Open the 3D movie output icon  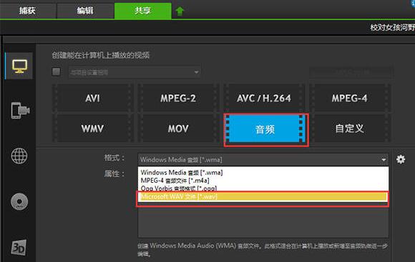(x=19, y=247)
